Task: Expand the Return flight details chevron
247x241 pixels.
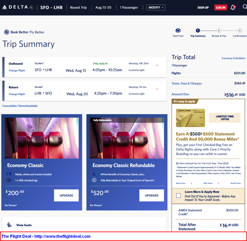Action: tap(157, 89)
